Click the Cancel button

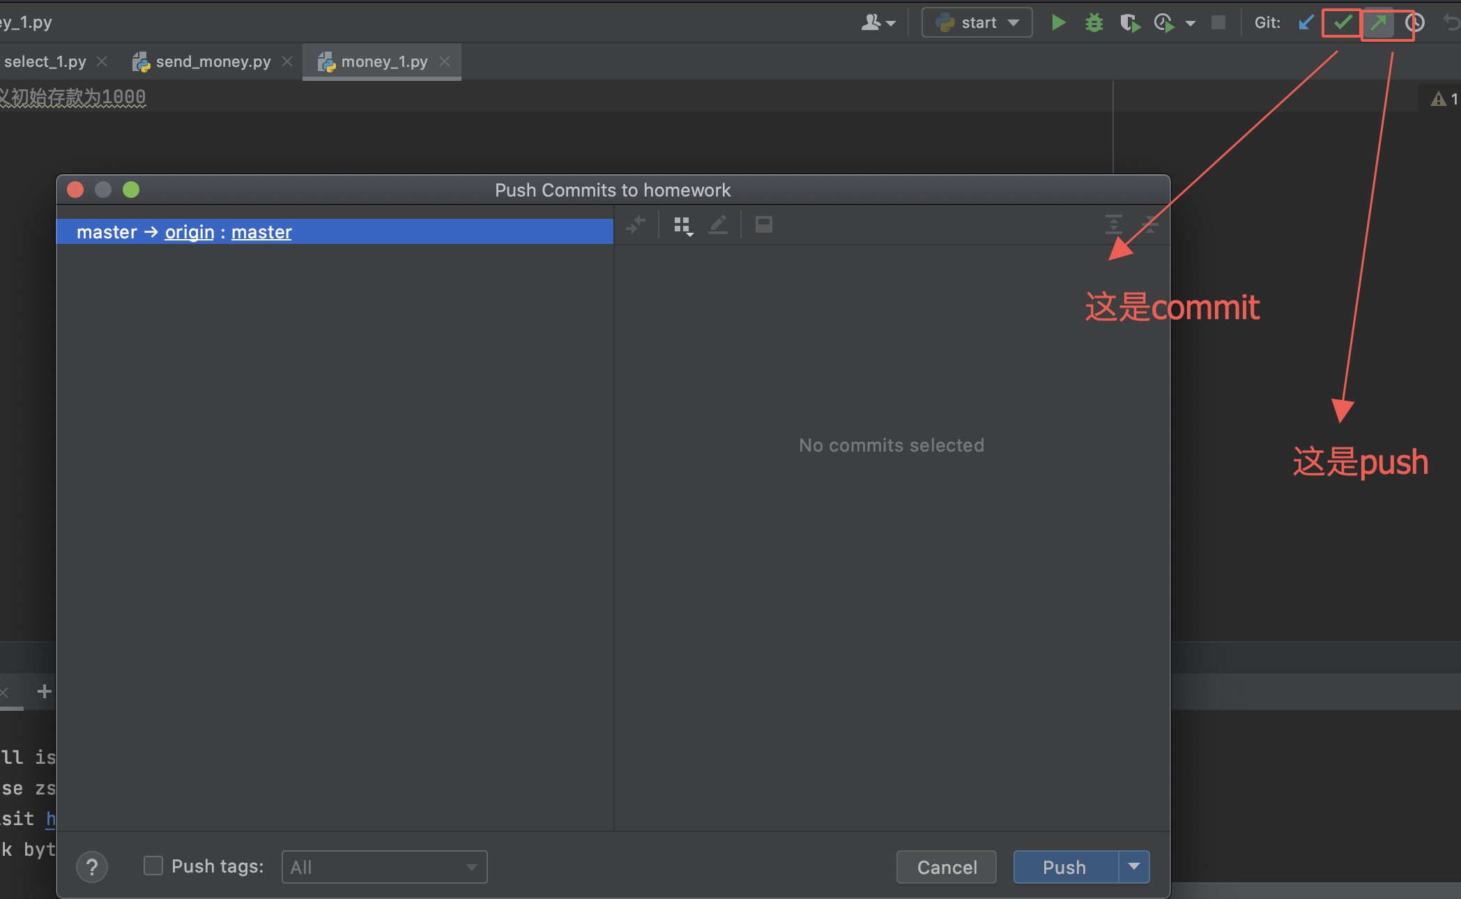tap(946, 867)
